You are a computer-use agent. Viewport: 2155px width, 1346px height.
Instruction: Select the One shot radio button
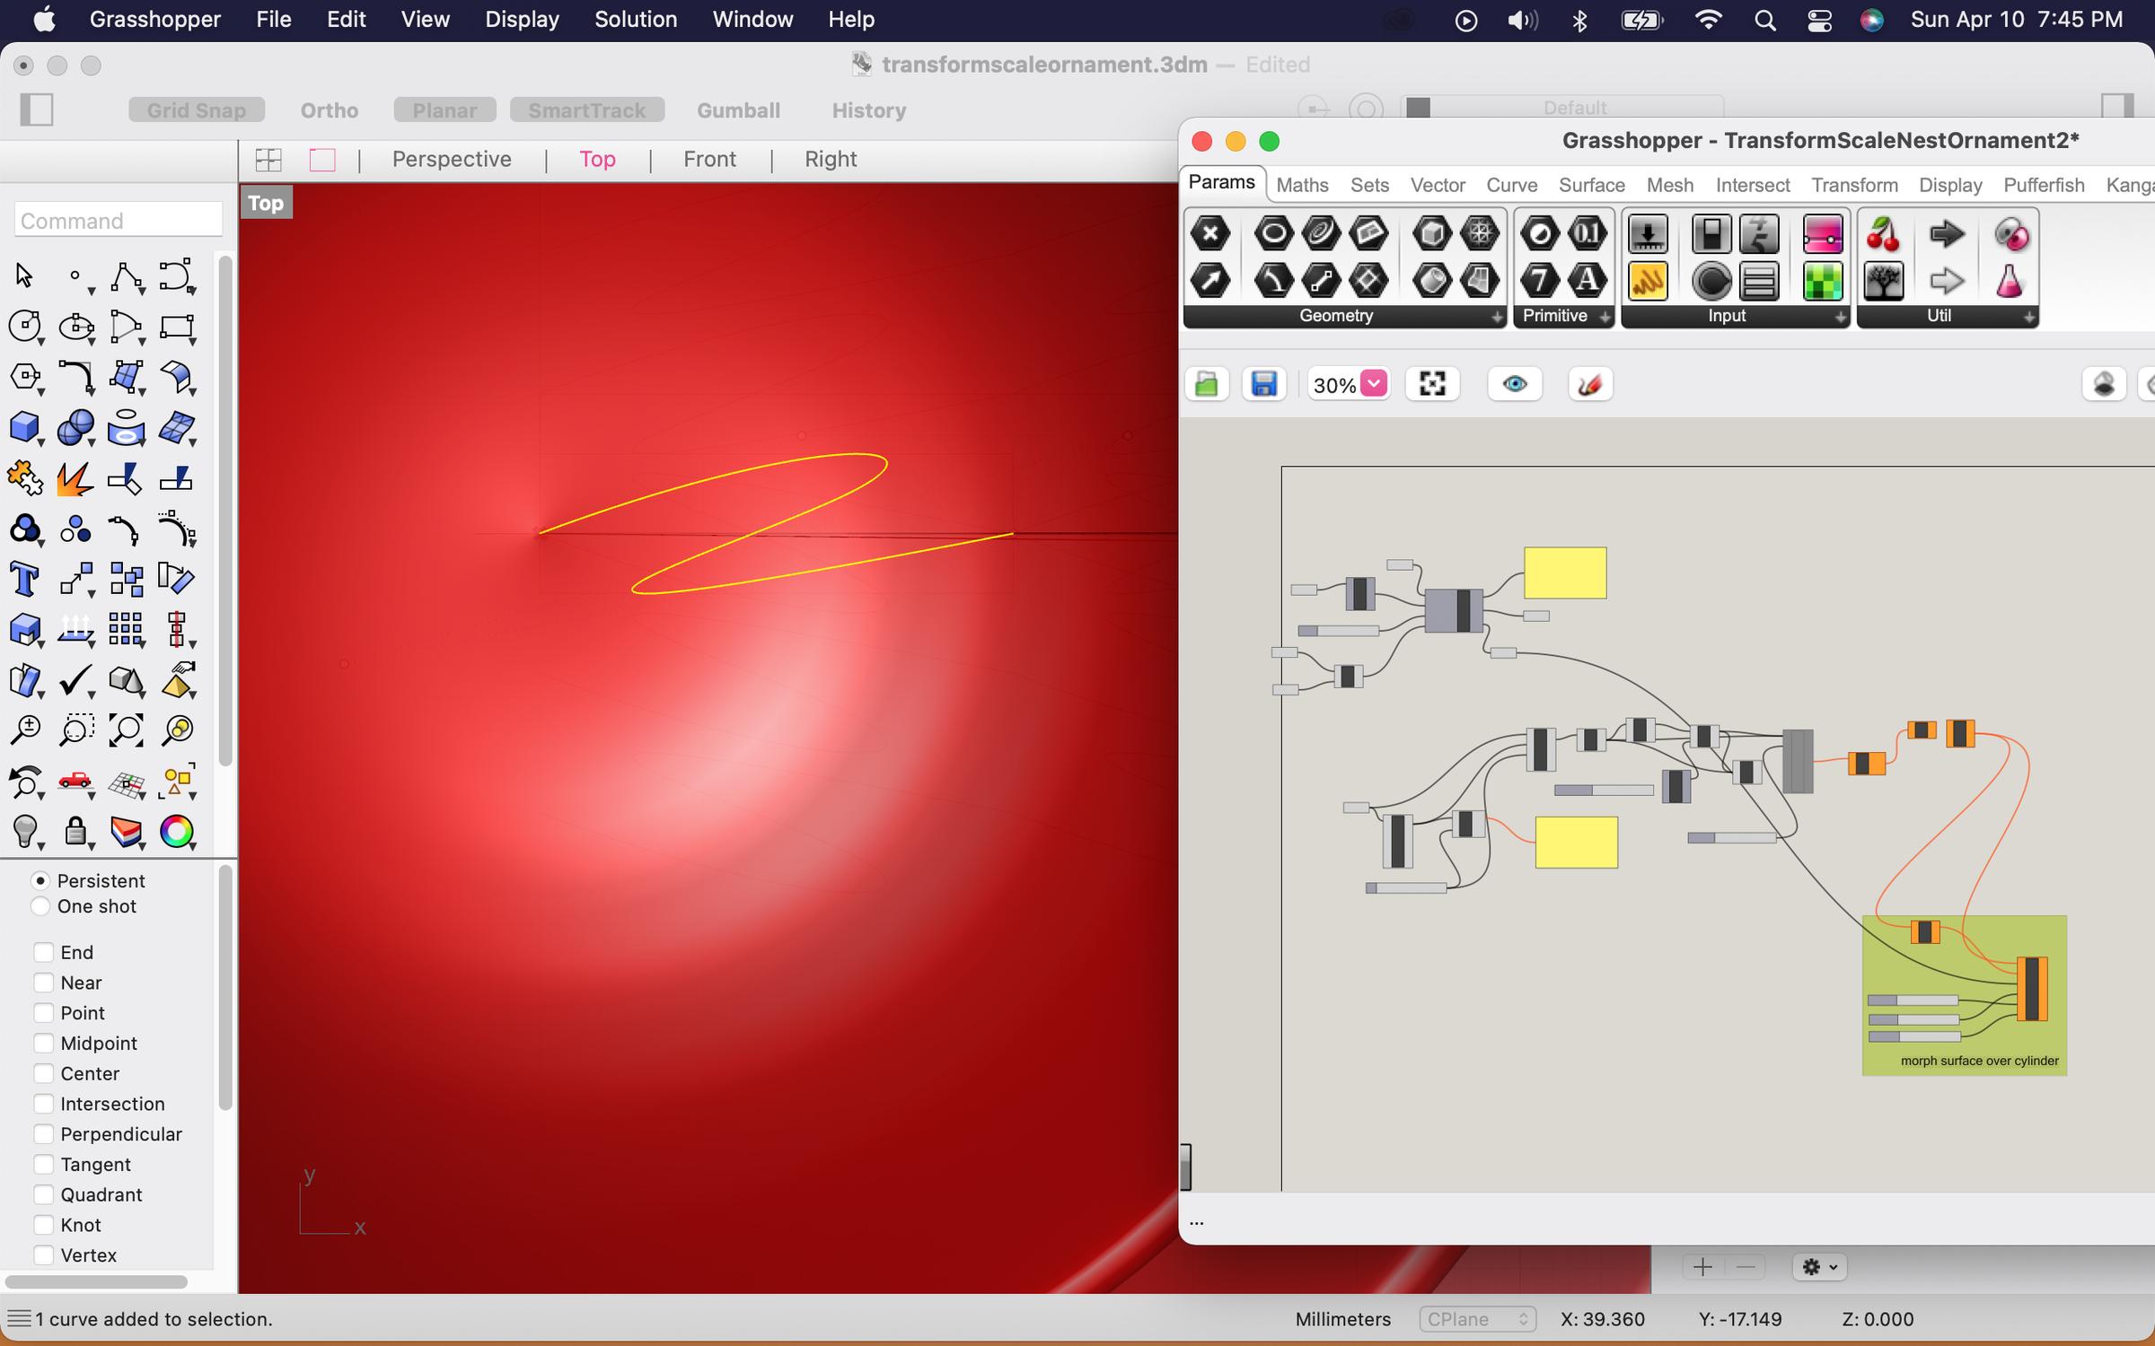pyautogui.click(x=40, y=906)
